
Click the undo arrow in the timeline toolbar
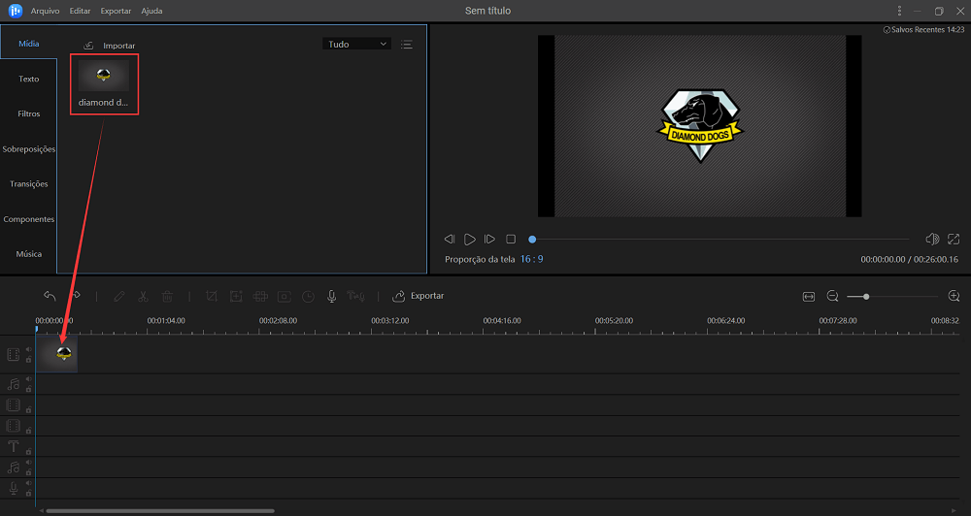50,296
